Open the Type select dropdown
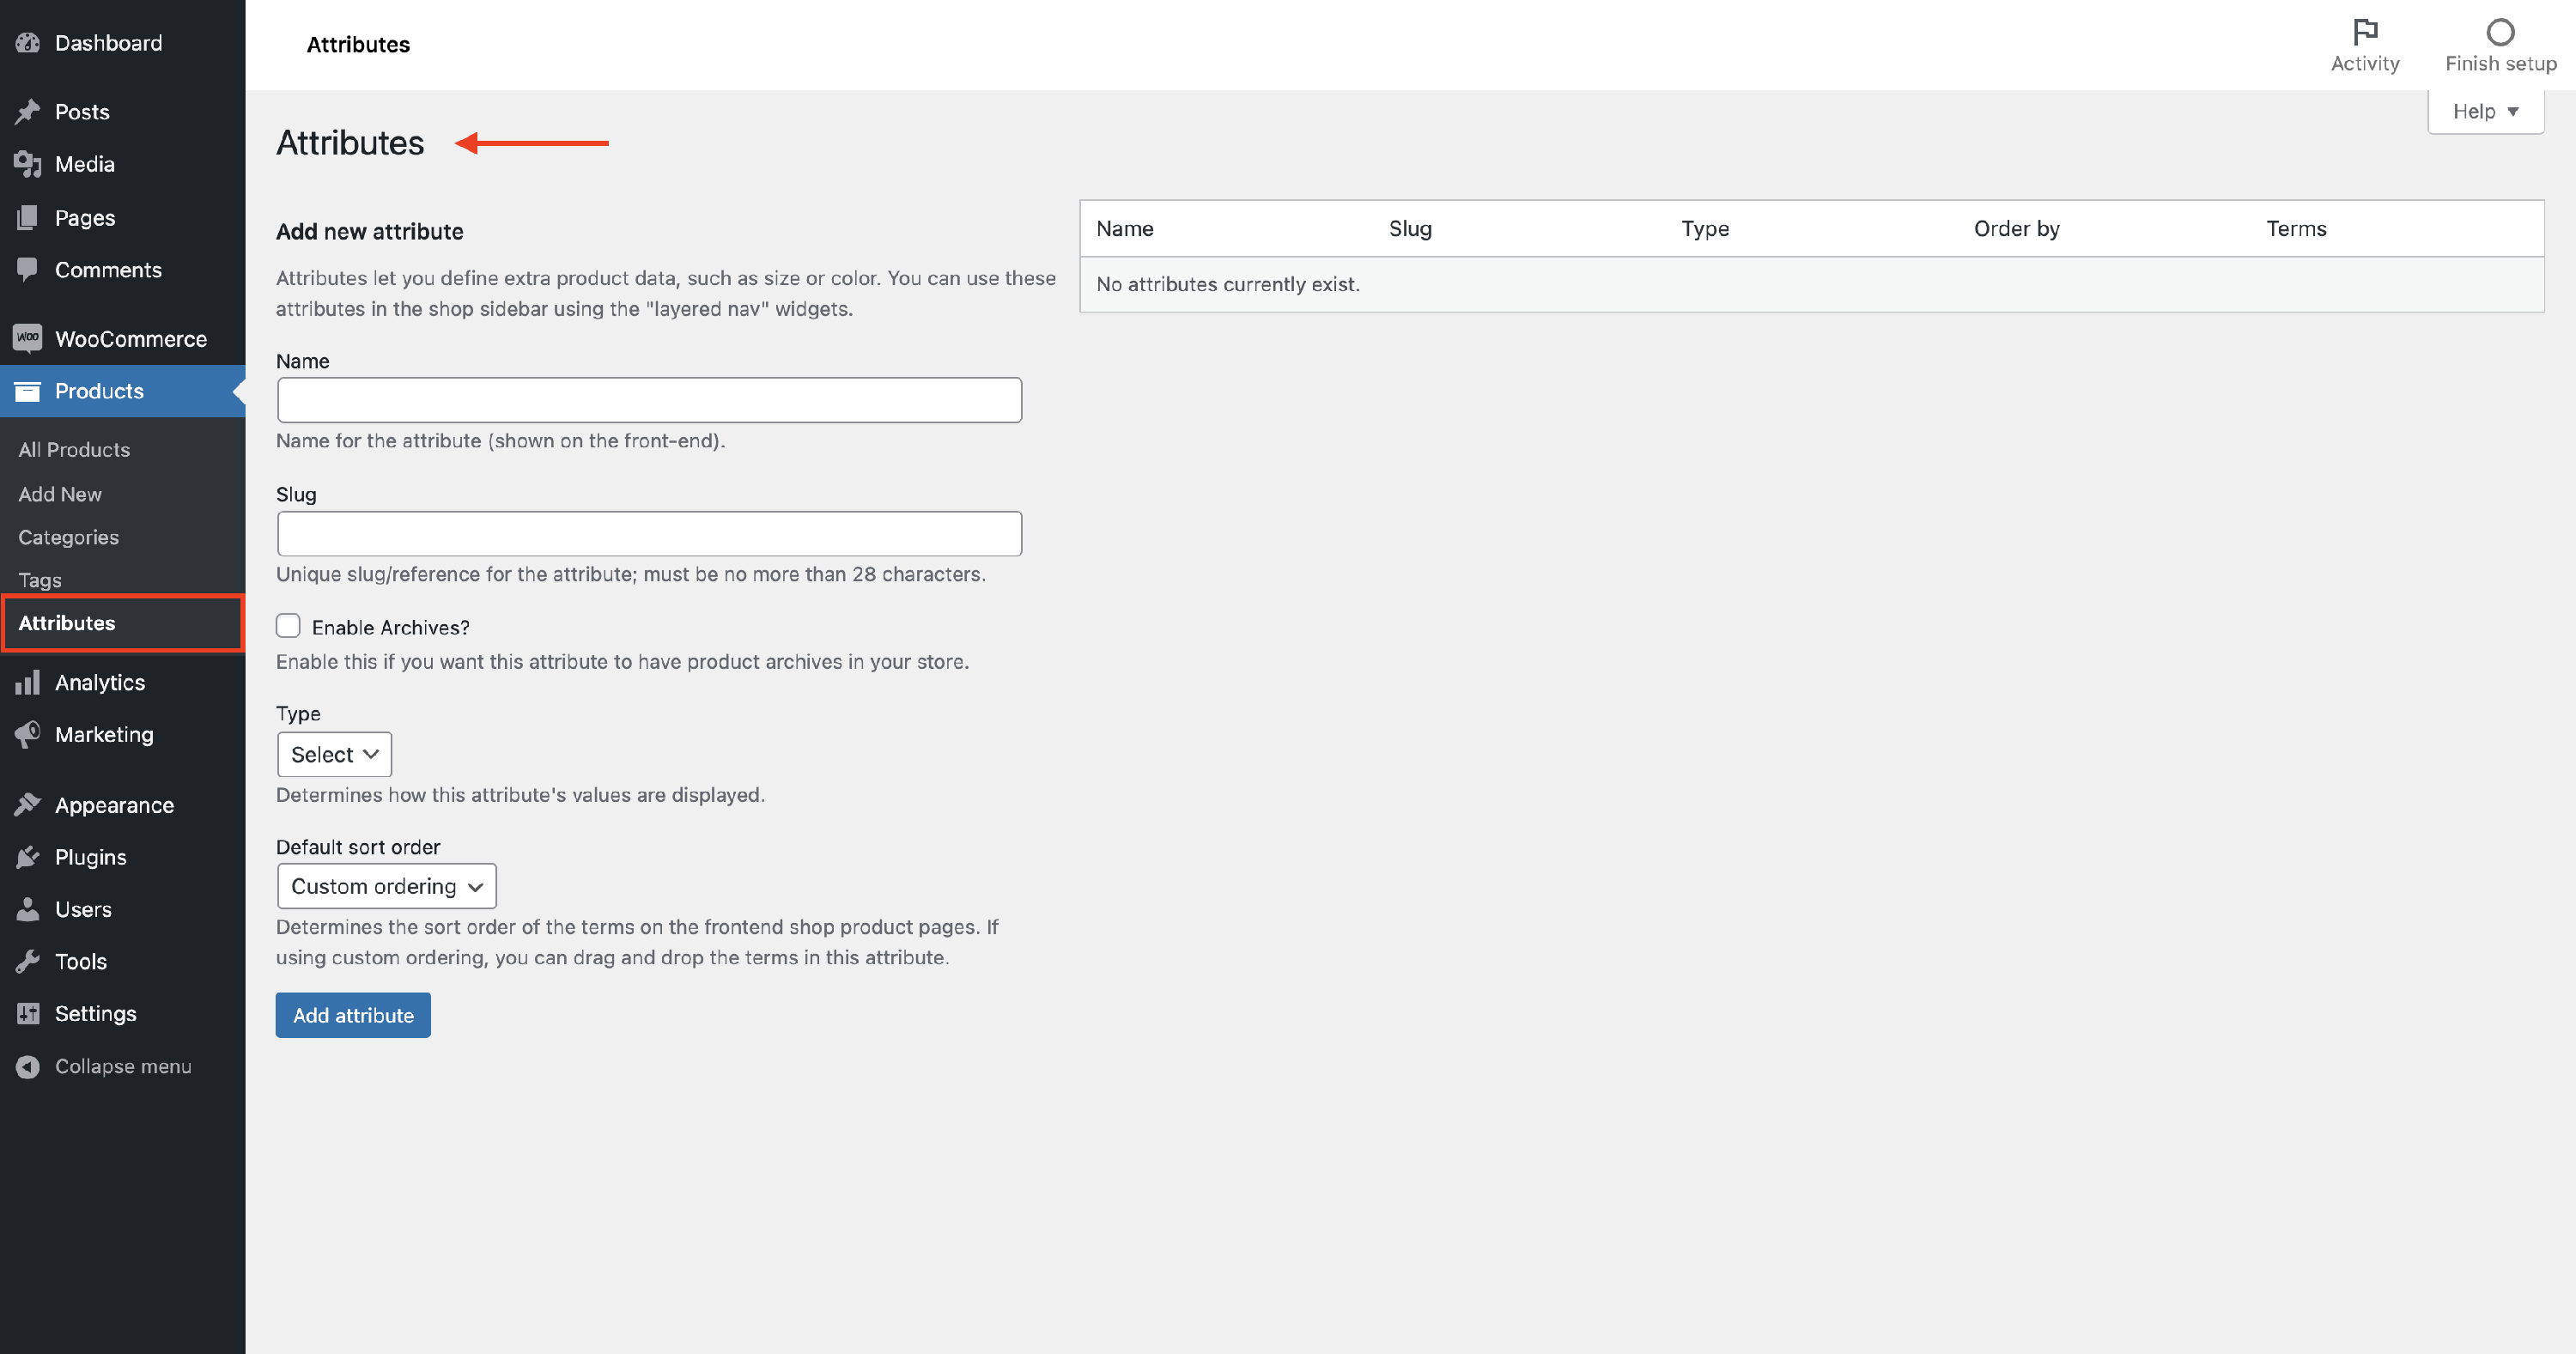The width and height of the screenshot is (2576, 1354). [x=334, y=754]
